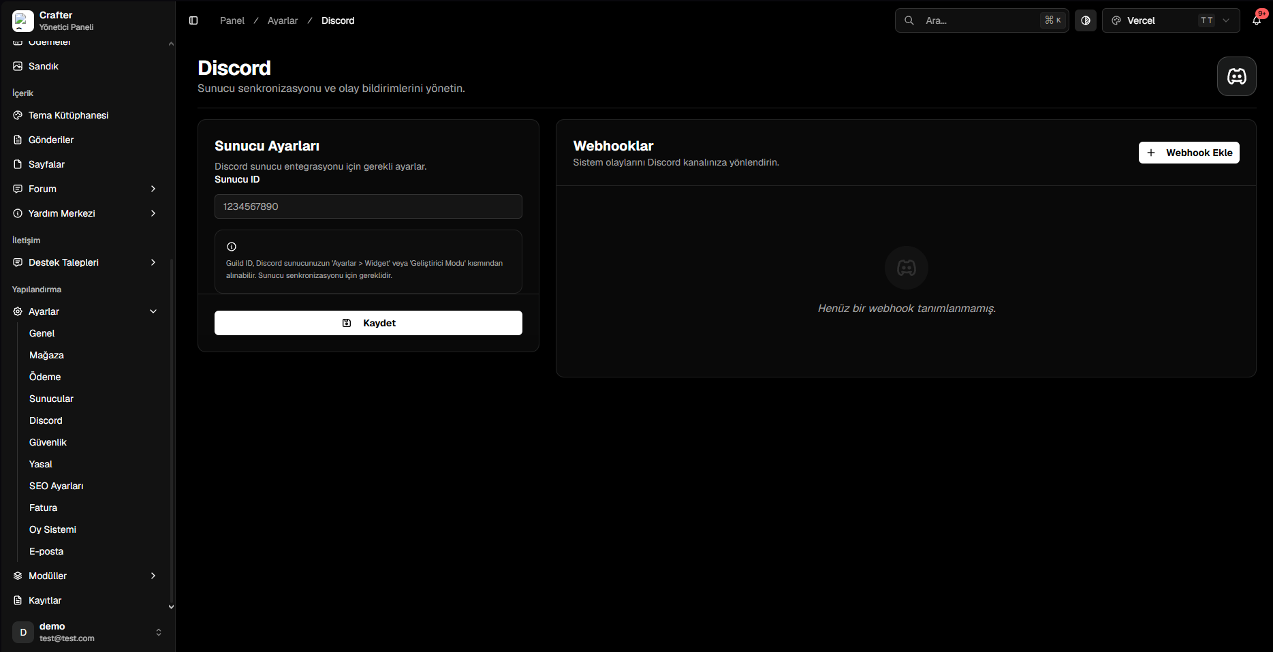The width and height of the screenshot is (1273, 652).
Task: Click the Discord logo button in header
Action: pos(1237,76)
